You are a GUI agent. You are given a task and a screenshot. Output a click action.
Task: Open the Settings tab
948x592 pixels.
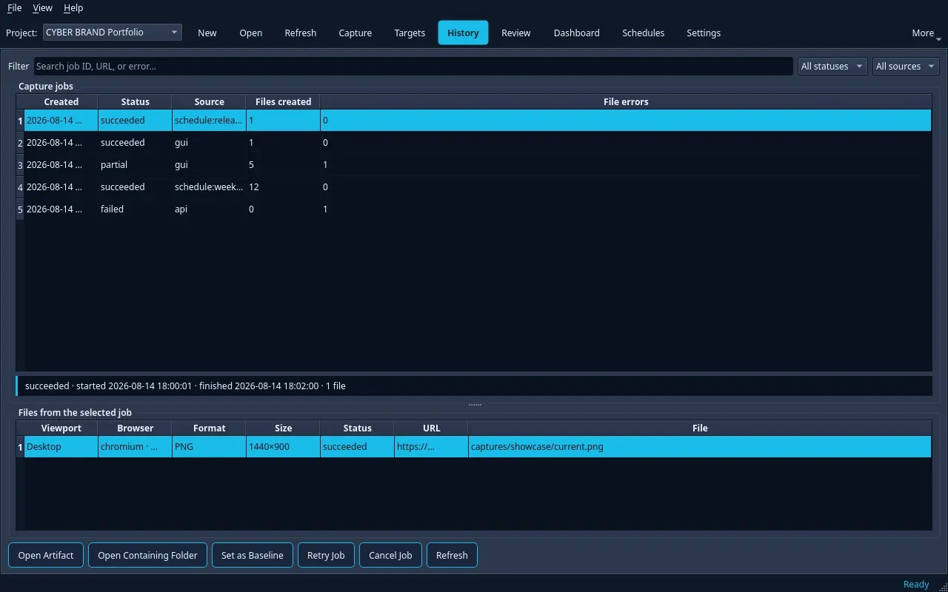point(704,33)
